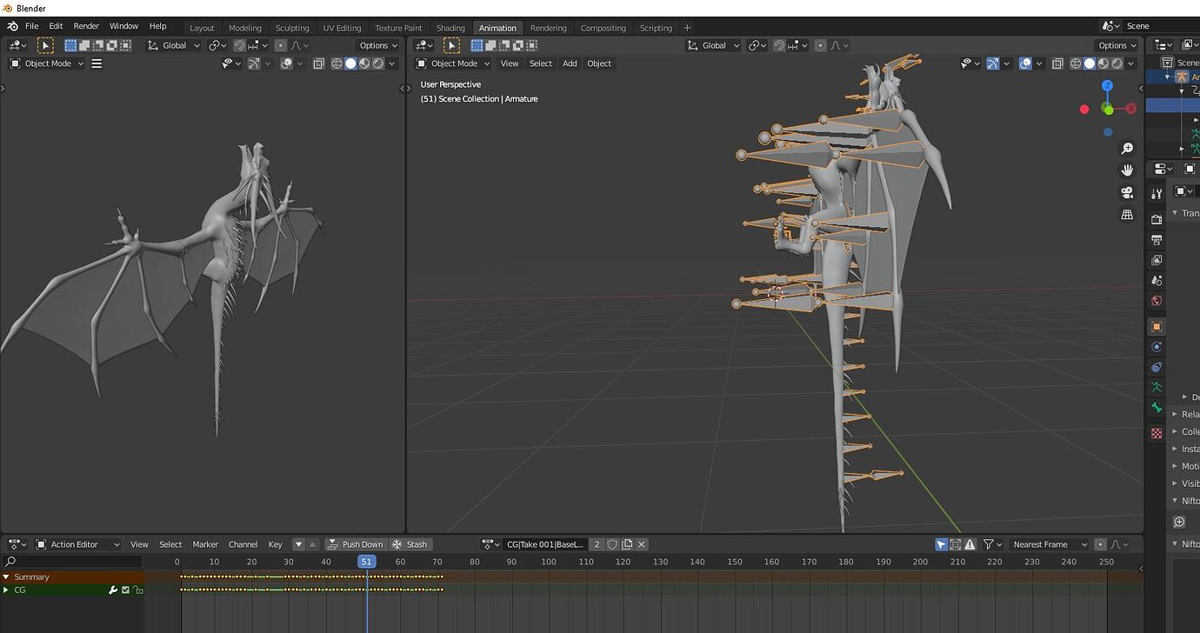Open Physics Properties in the sidebar
This screenshot has width=1200, height=633.
[x=1157, y=346]
